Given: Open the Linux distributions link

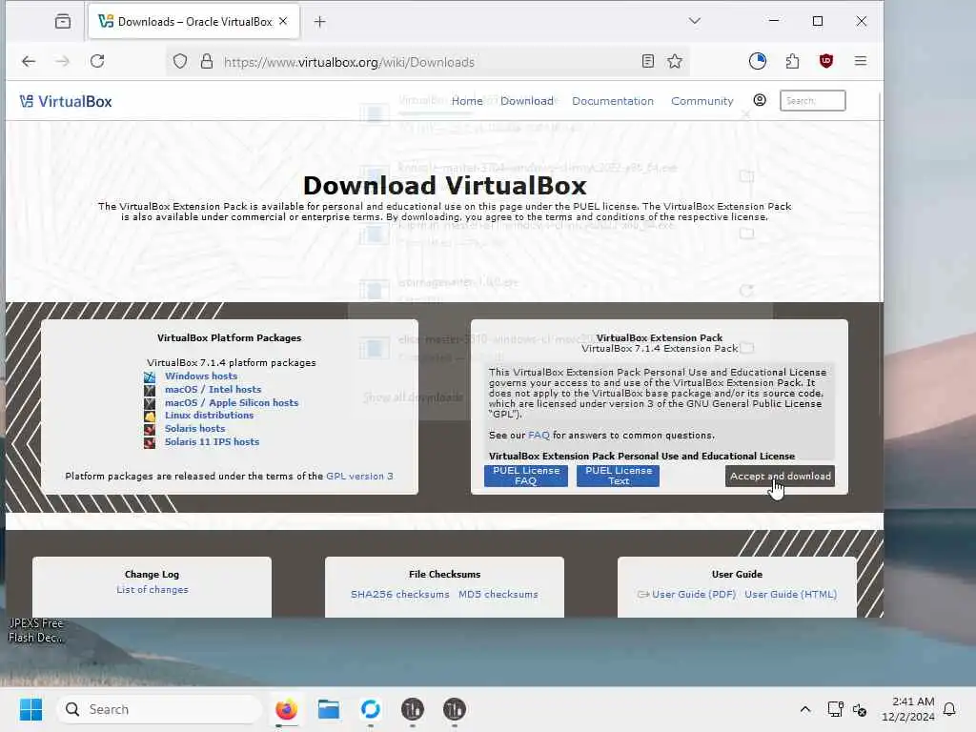Looking at the screenshot, I should 209,416.
